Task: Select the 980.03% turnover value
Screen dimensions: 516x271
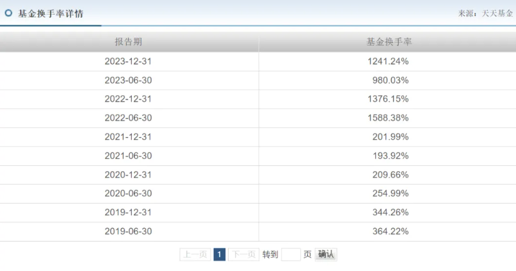Action: click(x=391, y=80)
